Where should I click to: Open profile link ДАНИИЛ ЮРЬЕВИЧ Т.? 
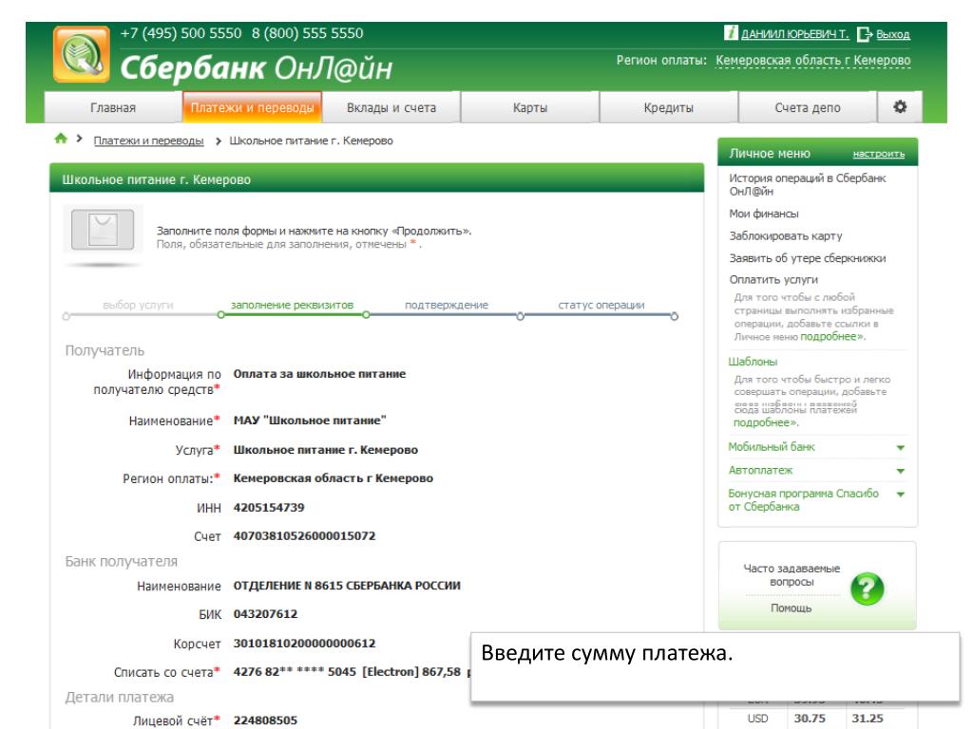[x=795, y=35]
